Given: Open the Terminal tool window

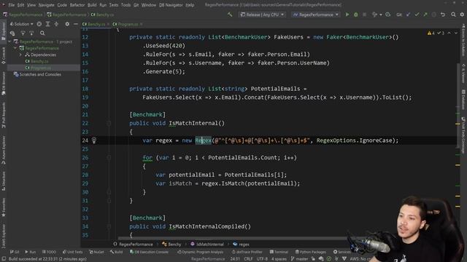Looking at the screenshot, I should tap(279, 252).
